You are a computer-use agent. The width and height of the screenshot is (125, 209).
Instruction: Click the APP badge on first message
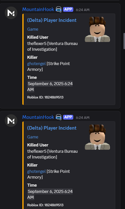tap(68, 10)
